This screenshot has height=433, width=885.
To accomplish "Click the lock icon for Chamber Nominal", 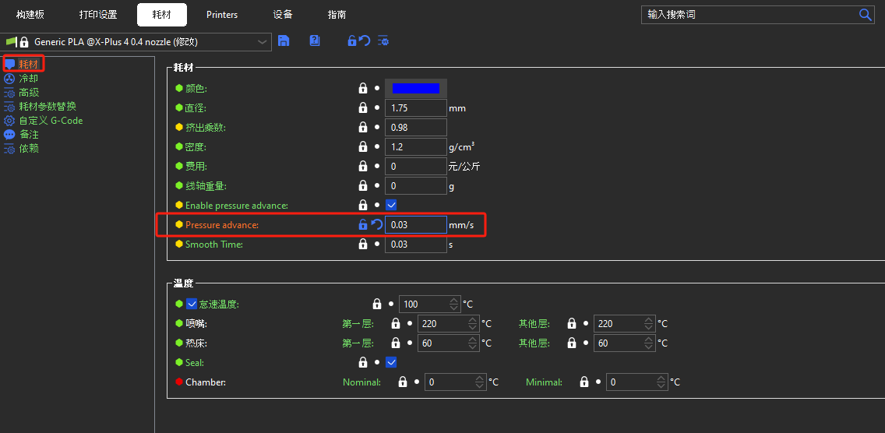I will point(403,382).
